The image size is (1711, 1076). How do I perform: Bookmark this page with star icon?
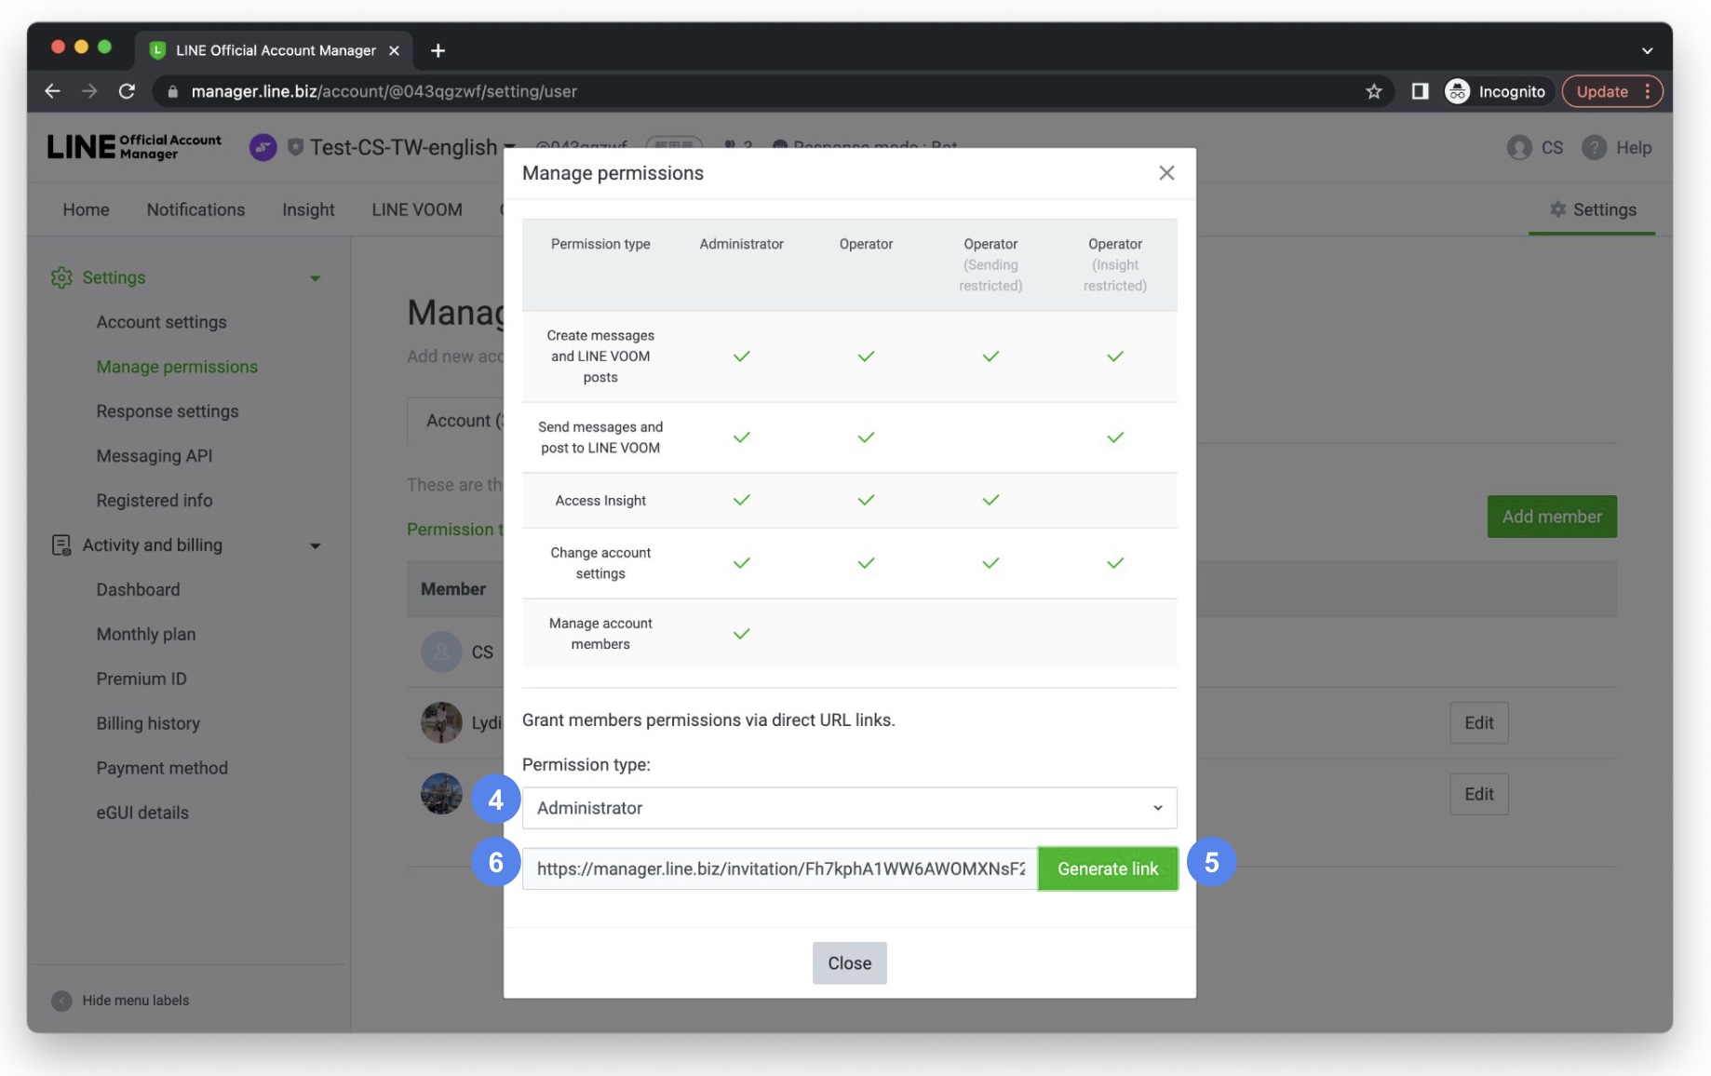pos(1373,91)
